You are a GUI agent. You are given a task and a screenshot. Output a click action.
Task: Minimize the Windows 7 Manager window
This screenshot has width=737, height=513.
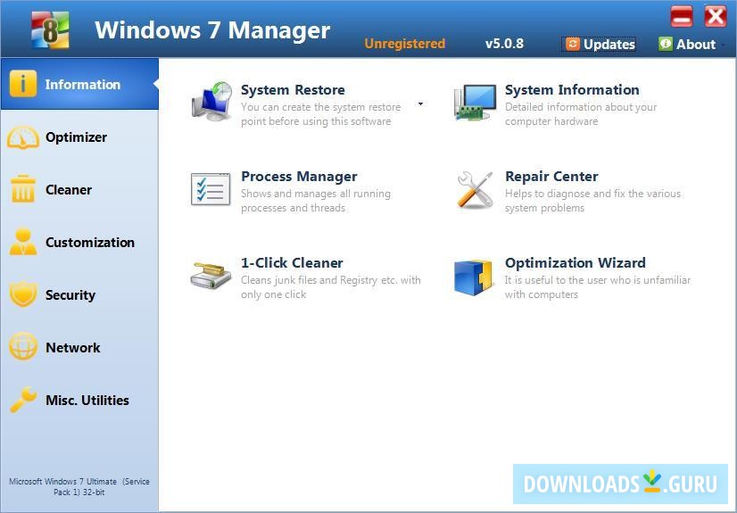(682, 17)
